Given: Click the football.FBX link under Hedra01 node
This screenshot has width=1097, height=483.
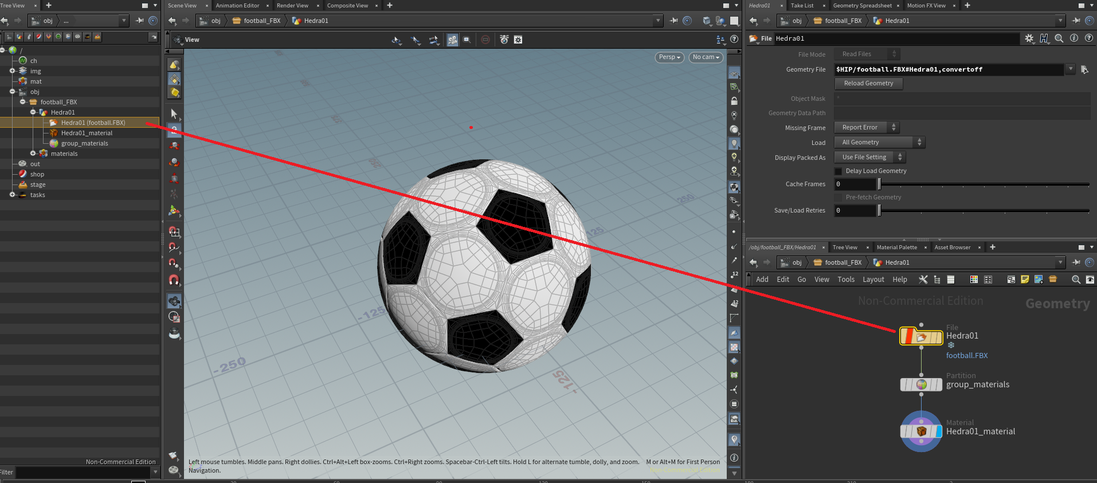Looking at the screenshot, I should (966, 356).
